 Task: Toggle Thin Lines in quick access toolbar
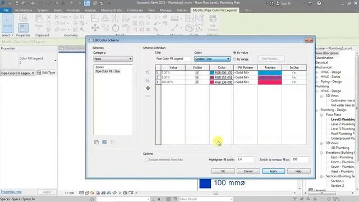tap(87, 3)
